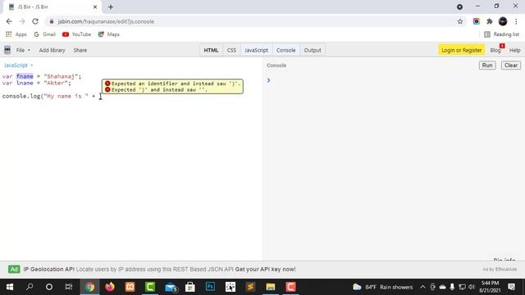Open Task View on taskbar
The width and height of the screenshot is (525, 295).
69,287
